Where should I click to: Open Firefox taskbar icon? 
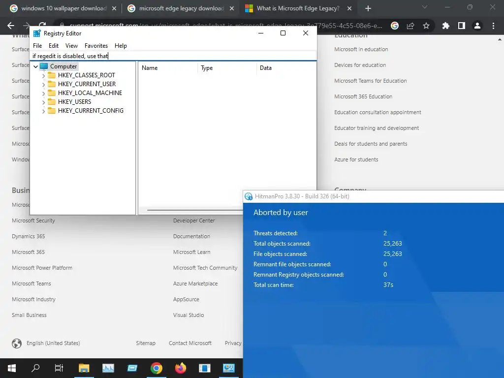(x=180, y=368)
